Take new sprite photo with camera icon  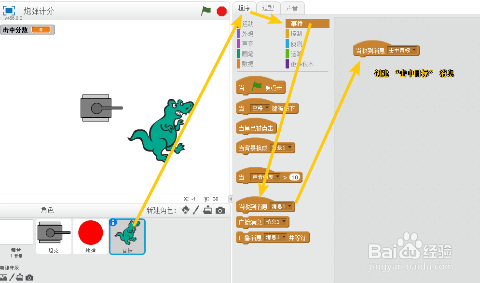coord(220,211)
